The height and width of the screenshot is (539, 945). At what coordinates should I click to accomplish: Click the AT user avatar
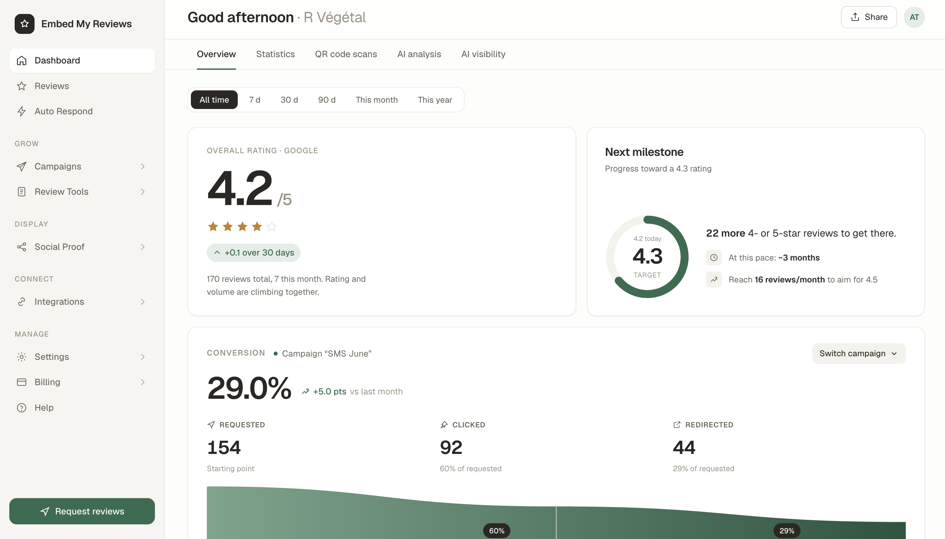point(914,17)
